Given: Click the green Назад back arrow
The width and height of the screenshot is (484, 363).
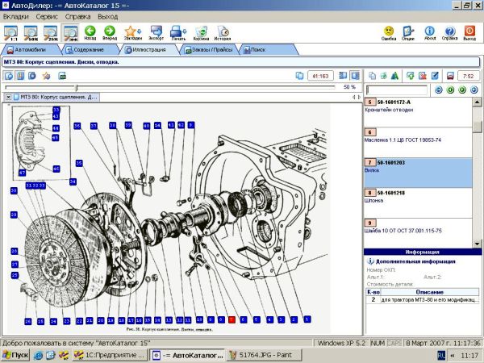Looking at the screenshot, I should 90,31.
